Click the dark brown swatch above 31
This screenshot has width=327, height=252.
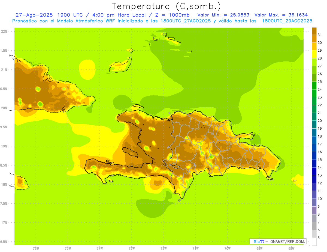314,31
